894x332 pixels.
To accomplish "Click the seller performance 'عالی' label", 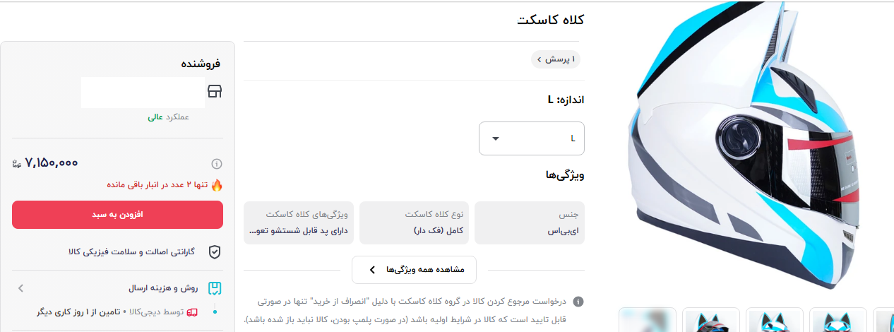I will (155, 117).
